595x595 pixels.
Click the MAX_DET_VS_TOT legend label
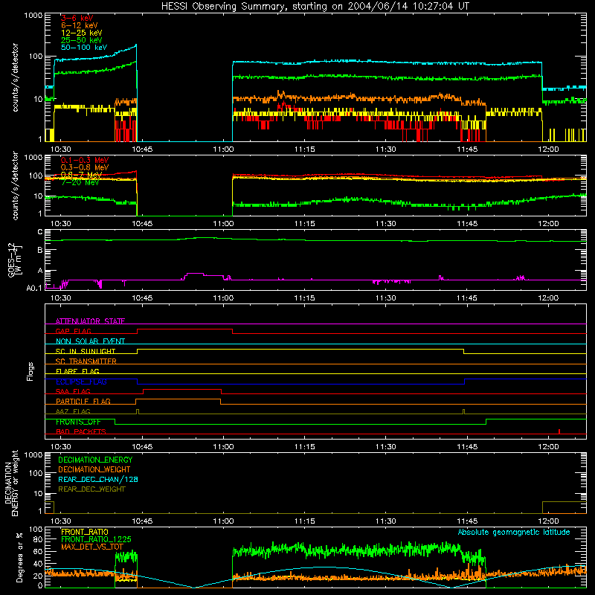92,547
